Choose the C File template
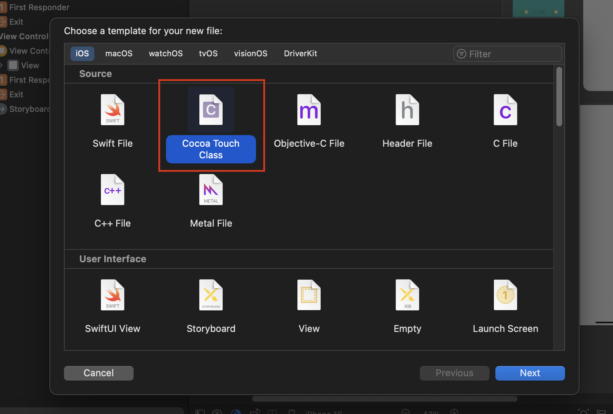Screen dimensions: 613x414 pyautogui.click(x=505, y=121)
